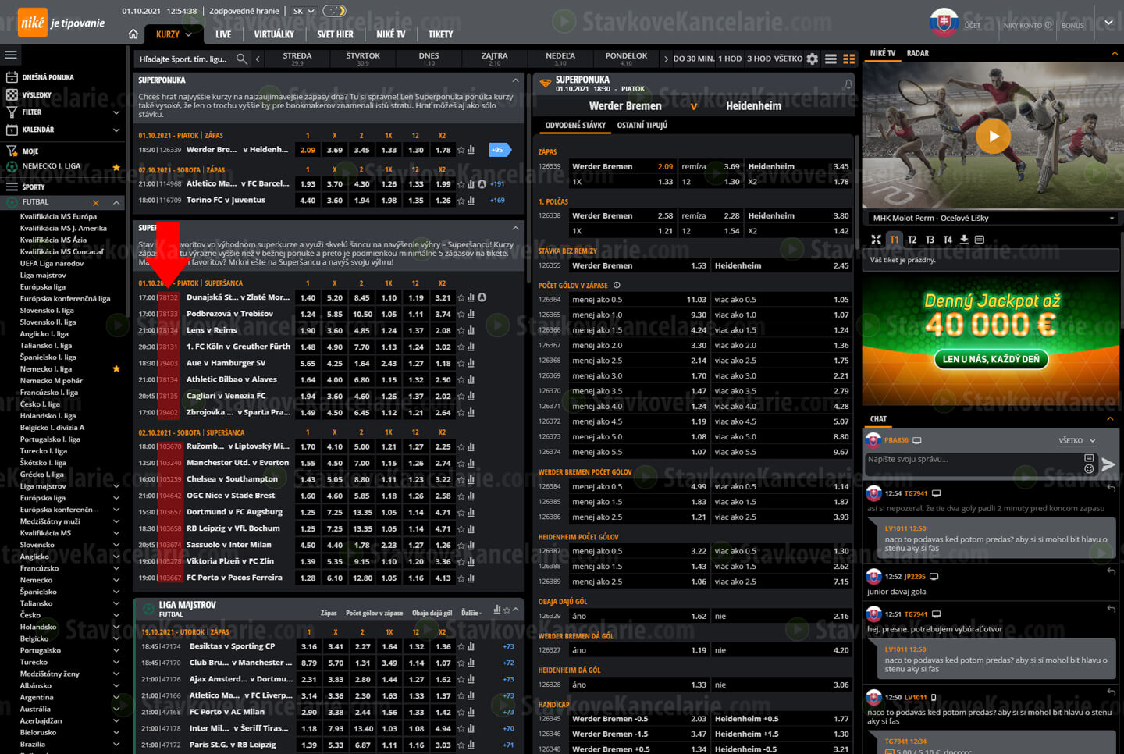1124x754 pixels.
Task: Open statistics icon for Dortmund v FC Augsburg
Action: [x=471, y=512]
